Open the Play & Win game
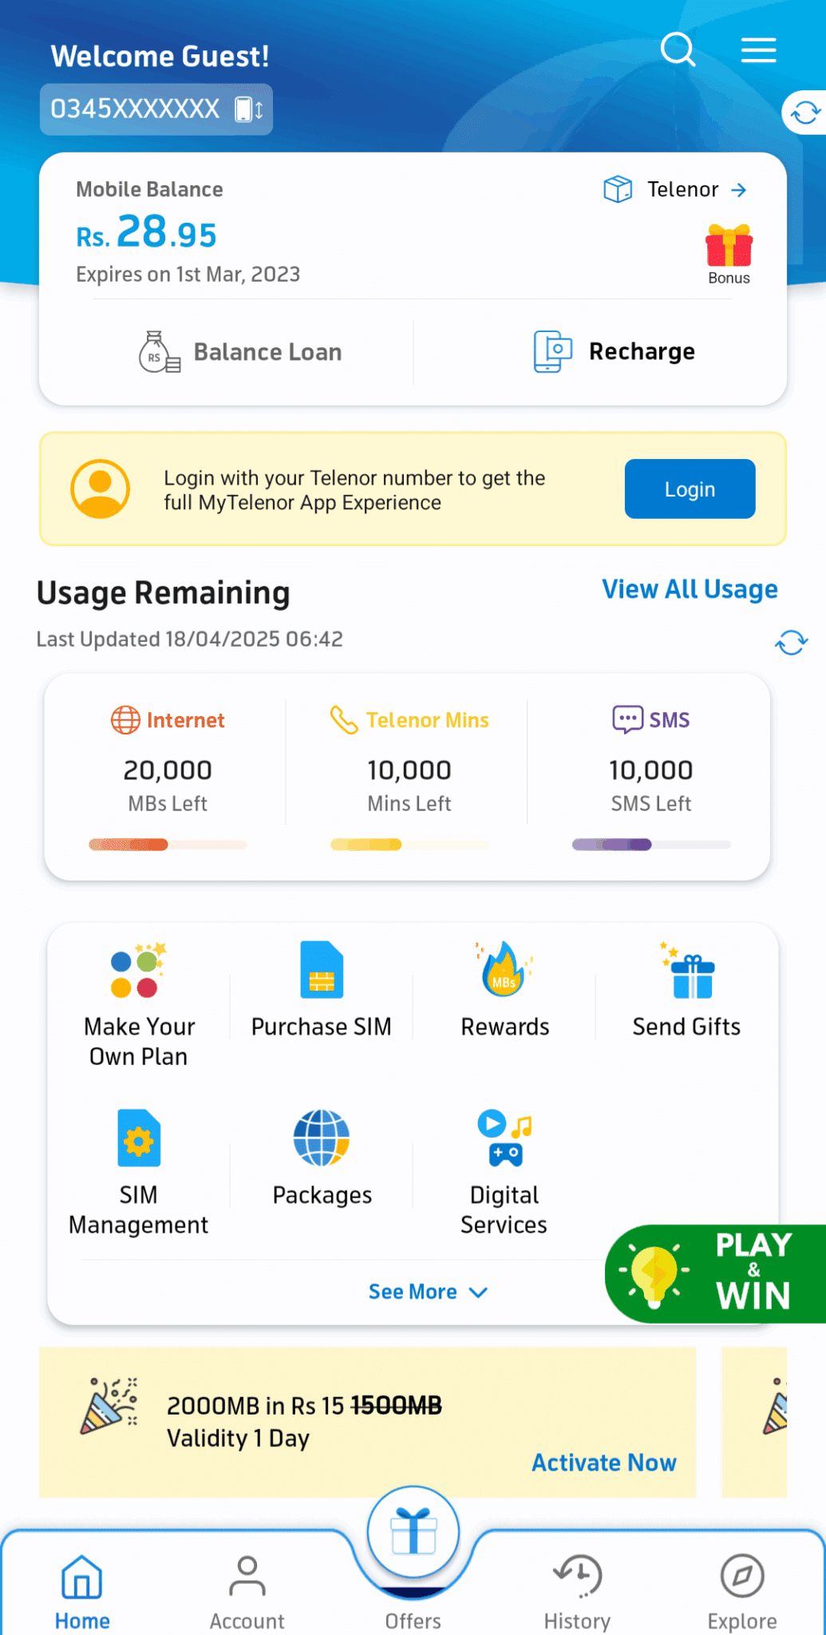The image size is (826, 1635). [716, 1273]
